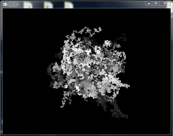Maximize the DxLib window
173x136 pixels.
pos(156,3)
